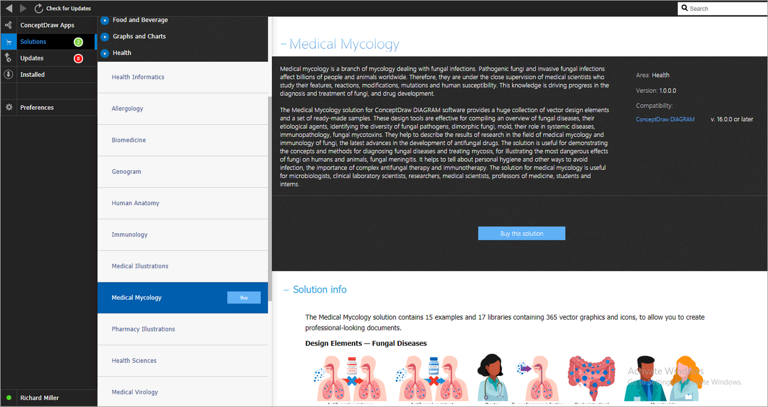Click the Design Elements — Fungal Diseases heading
Screen dimensions: 768x407
366,343
